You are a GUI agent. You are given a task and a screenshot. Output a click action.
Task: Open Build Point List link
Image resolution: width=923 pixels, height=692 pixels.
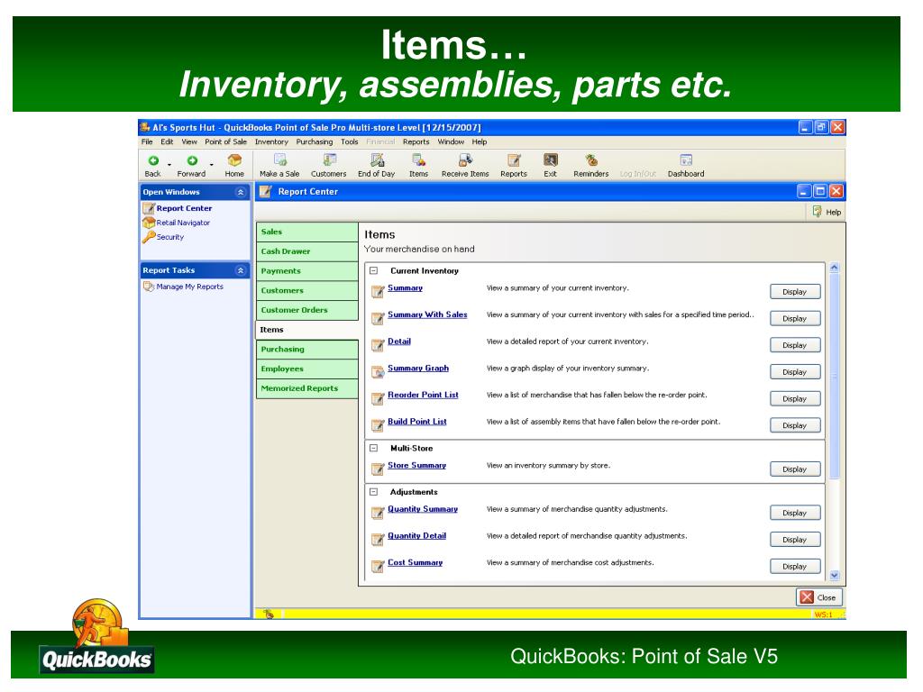coord(416,422)
